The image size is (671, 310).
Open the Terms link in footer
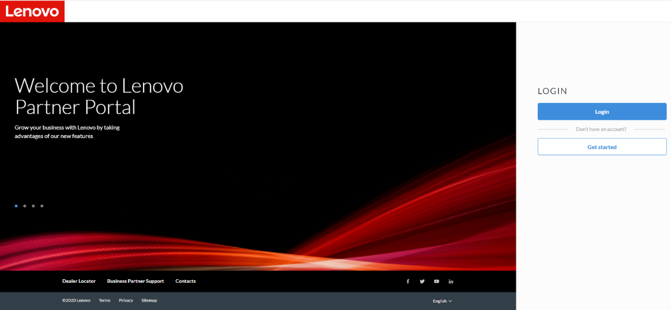pyautogui.click(x=104, y=300)
